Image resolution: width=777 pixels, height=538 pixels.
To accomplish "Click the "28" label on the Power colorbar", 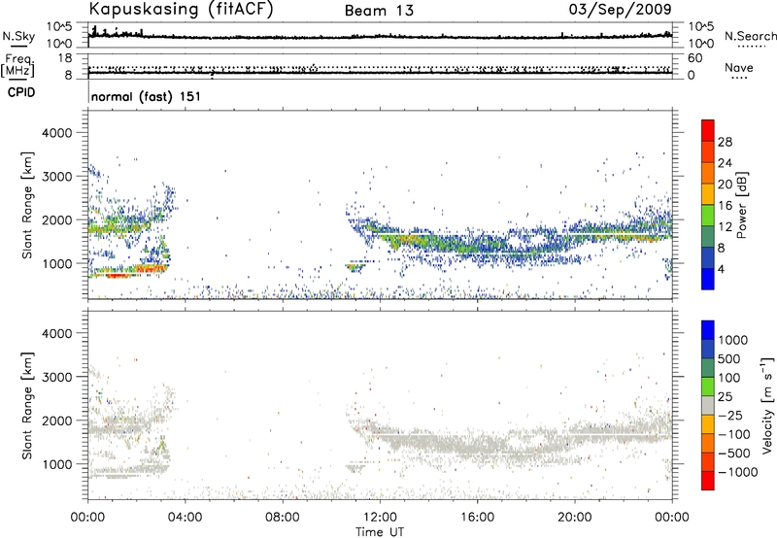I will 725,142.
